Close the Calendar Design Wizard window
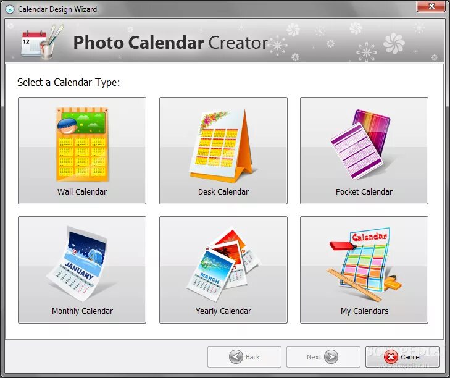450x378 pixels. click(431, 6)
